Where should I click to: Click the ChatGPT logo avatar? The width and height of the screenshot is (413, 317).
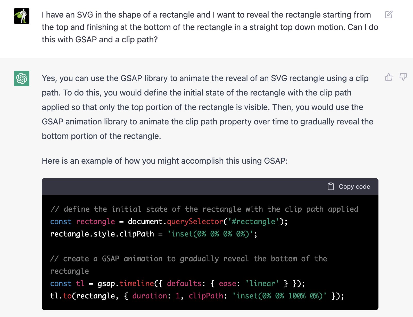tap(22, 78)
